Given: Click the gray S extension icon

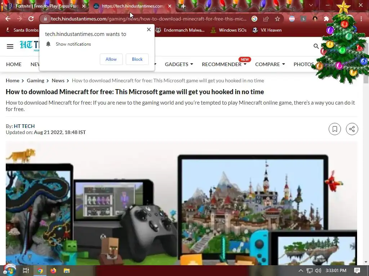Looking at the screenshot, I should (303, 19).
